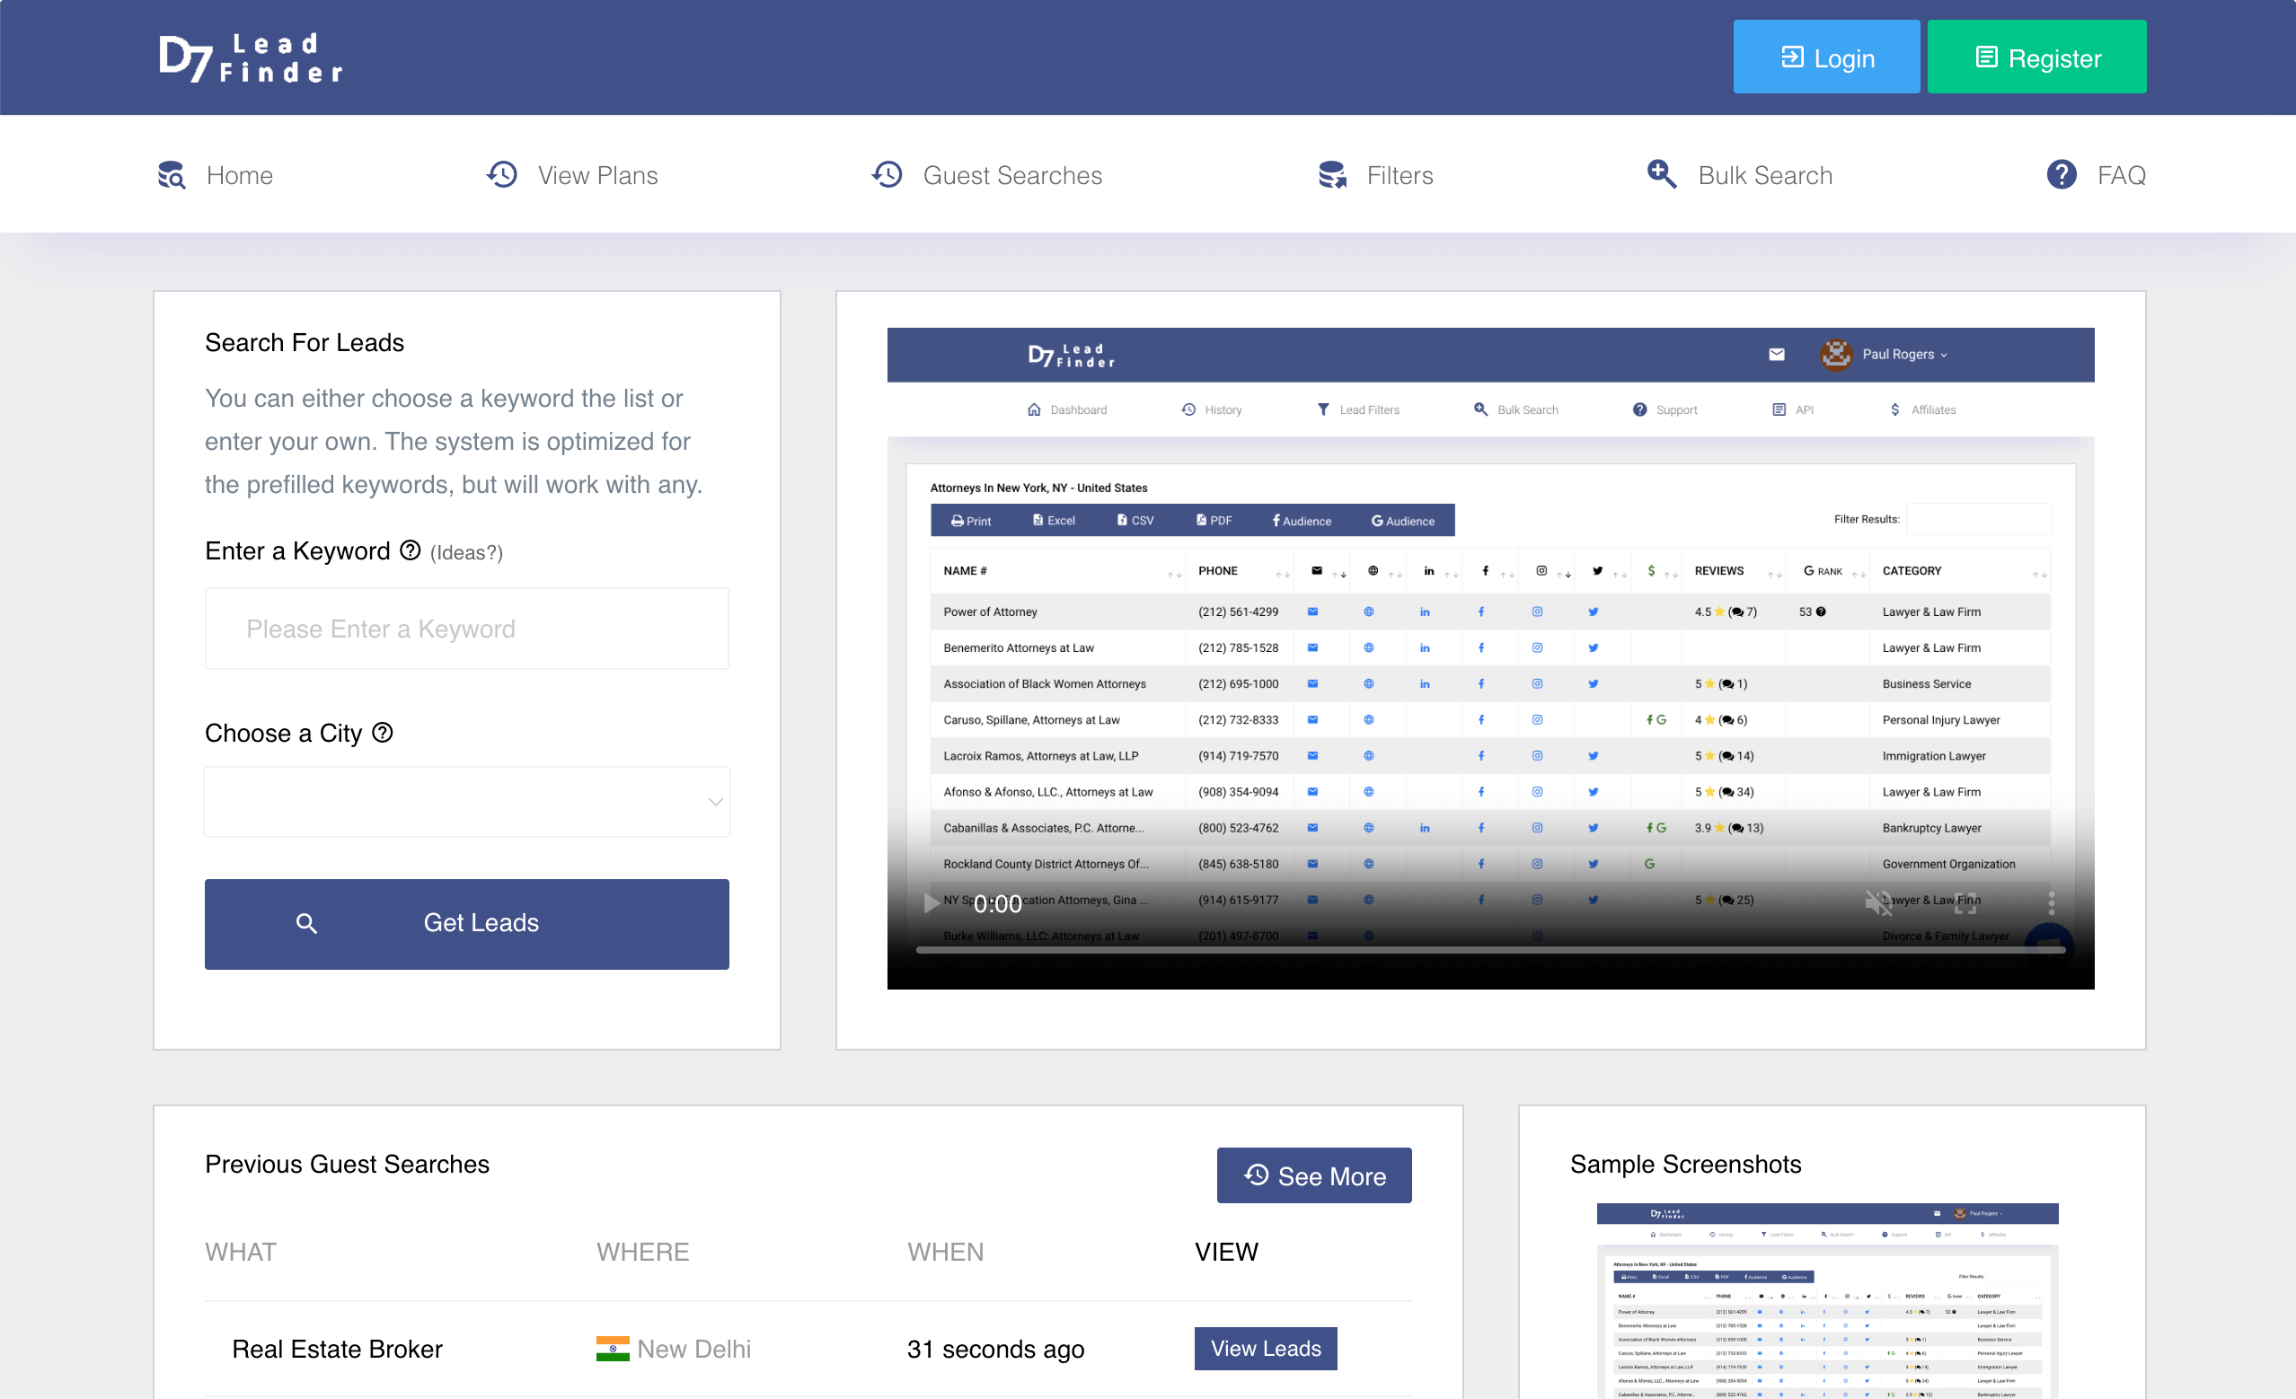Image resolution: width=2296 pixels, height=1399 pixels.
Task: Click View Leads for Real Estate Broker
Action: tap(1266, 1349)
